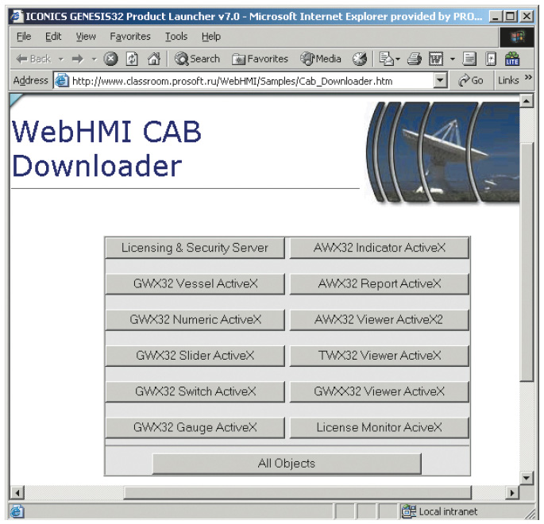Expand the Mail dropdown arrow
The image size is (544, 524).
[x=398, y=60]
